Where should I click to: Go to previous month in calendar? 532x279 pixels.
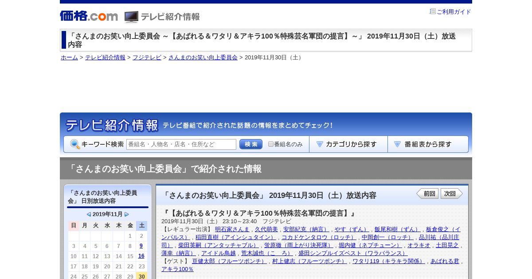pyautogui.click(x=89, y=214)
